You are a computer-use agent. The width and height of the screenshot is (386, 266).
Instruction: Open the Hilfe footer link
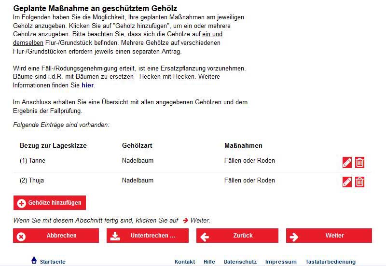tap(209, 262)
